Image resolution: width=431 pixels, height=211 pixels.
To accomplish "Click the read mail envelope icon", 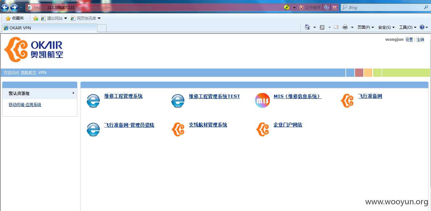I will tap(336, 27).
